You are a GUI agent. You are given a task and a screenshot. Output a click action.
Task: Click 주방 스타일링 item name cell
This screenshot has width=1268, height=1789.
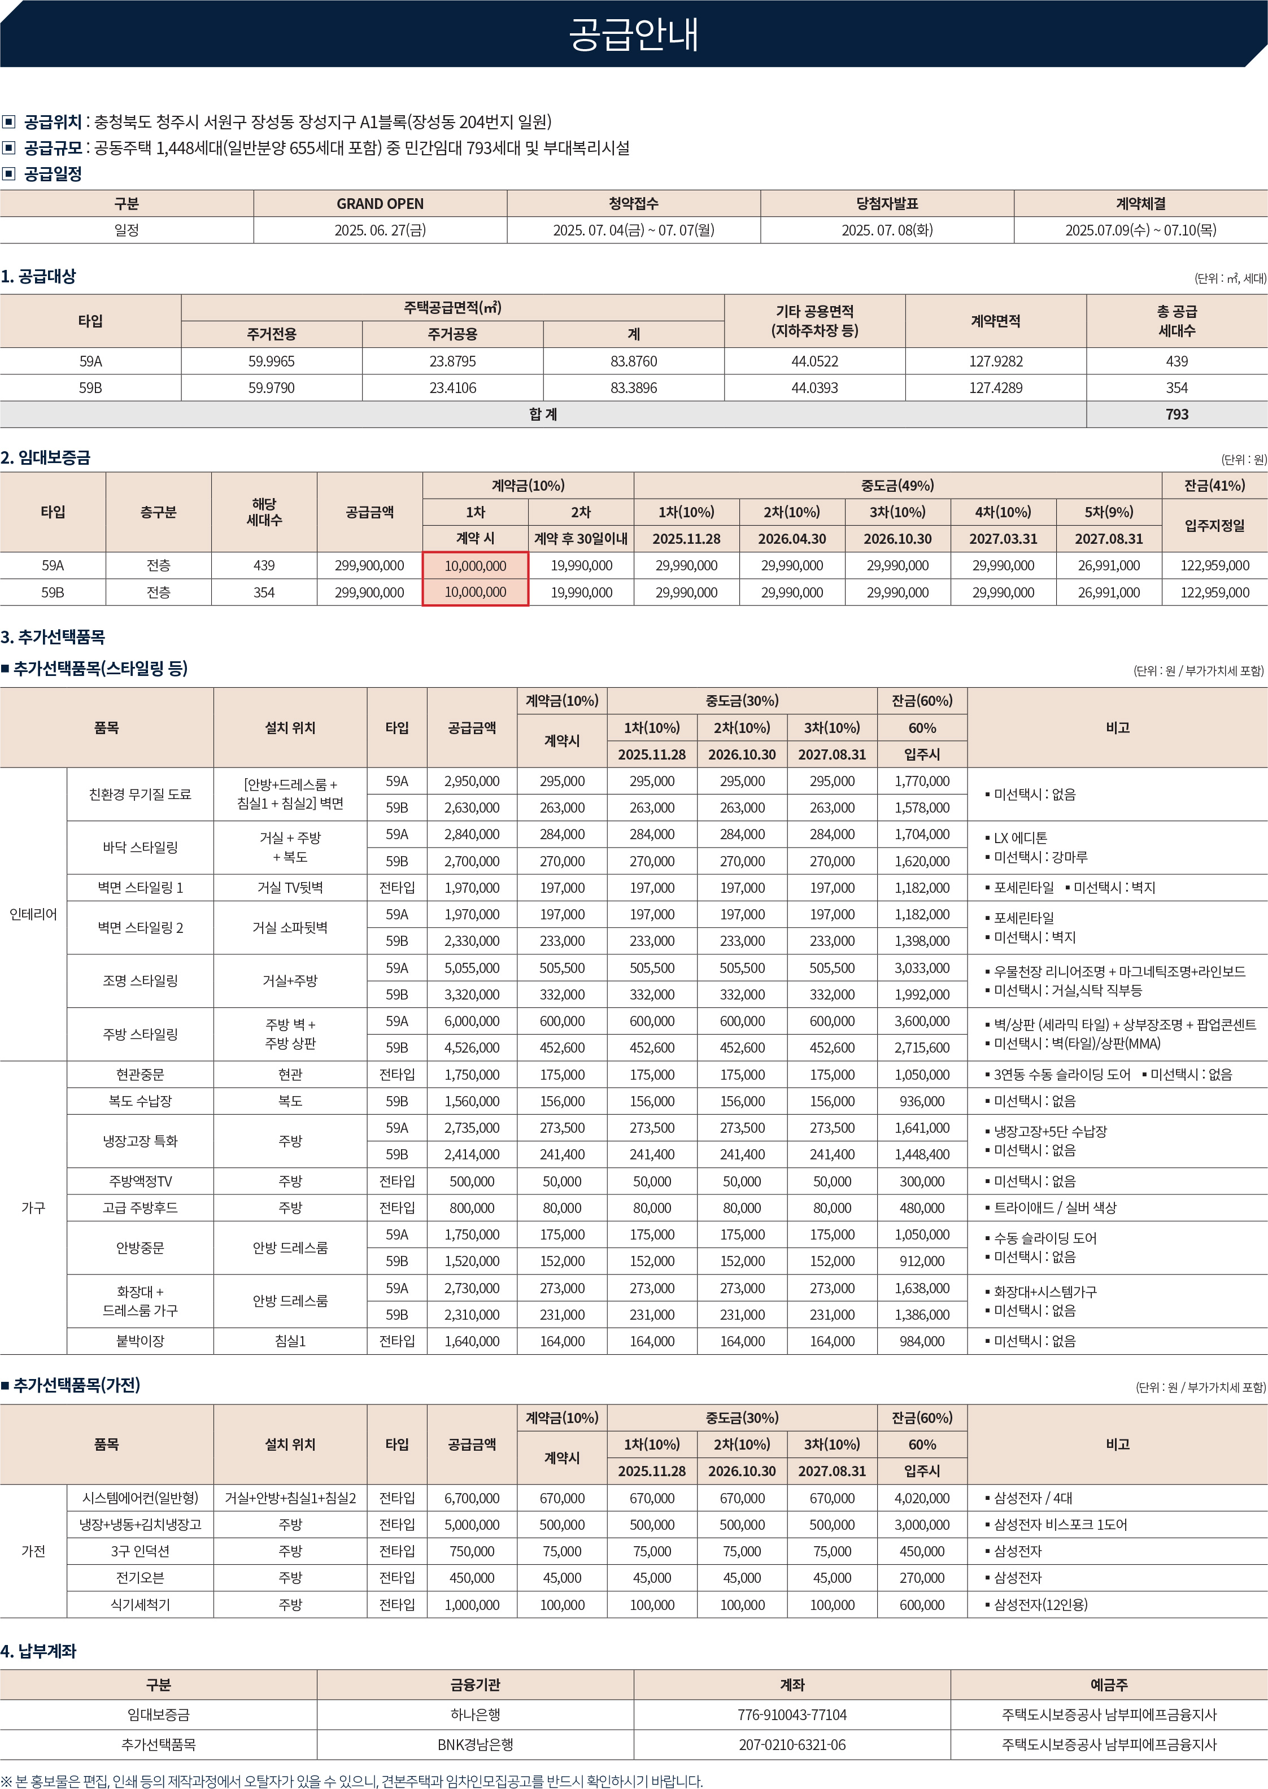click(140, 1034)
